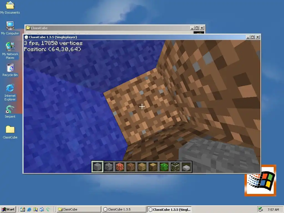The width and height of the screenshot is (284, 213).
Task: Click the fourth quick launch sync icon
Action: 42,209
